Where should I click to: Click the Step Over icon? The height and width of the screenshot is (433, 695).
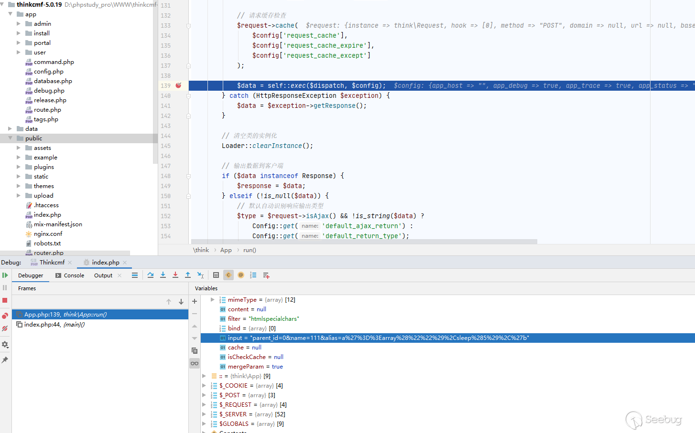click(151, 275)
